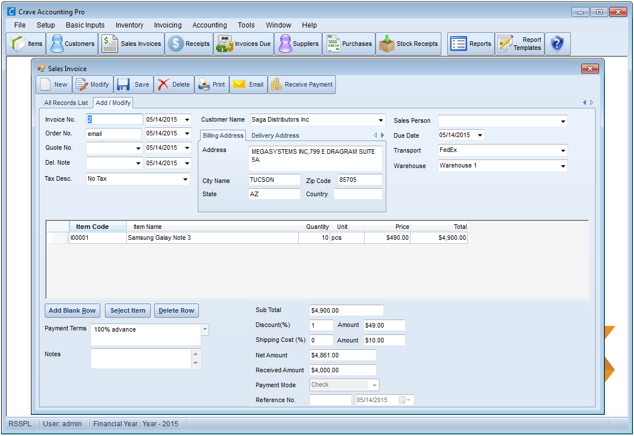Click Receive Payment toolbar button

pos(302,84)
